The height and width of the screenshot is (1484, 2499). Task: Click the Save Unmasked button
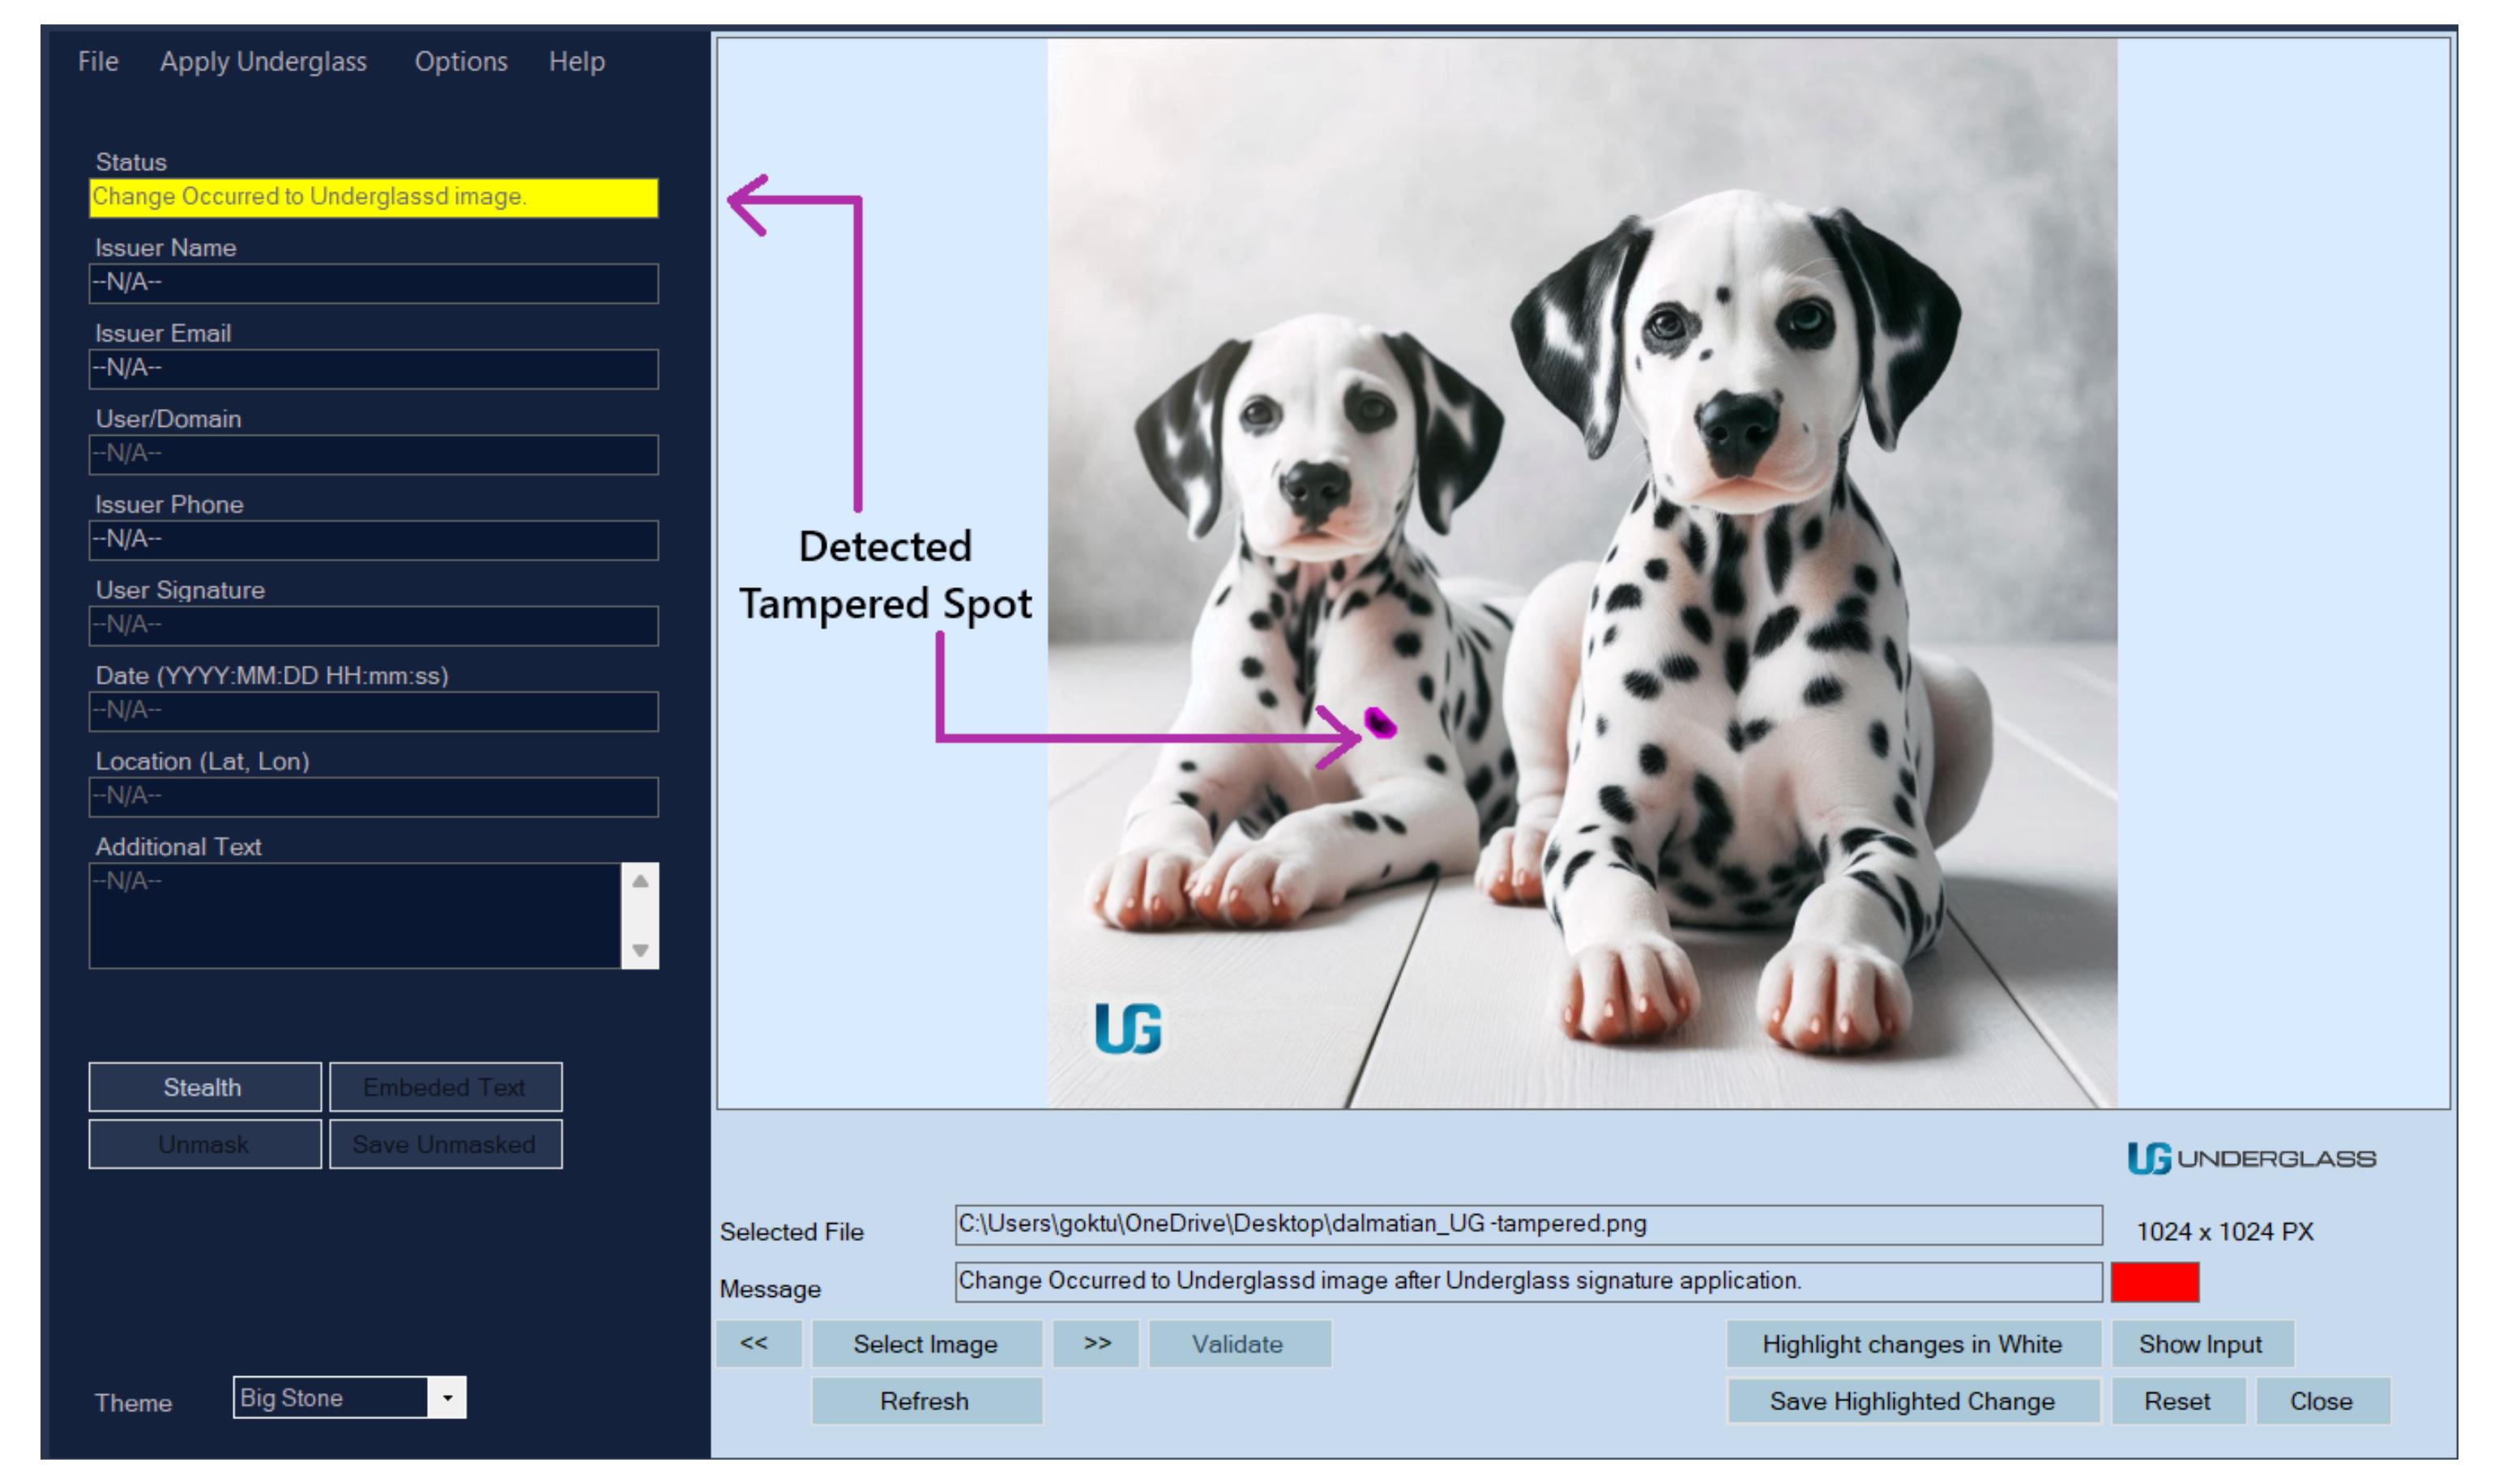445,1144
